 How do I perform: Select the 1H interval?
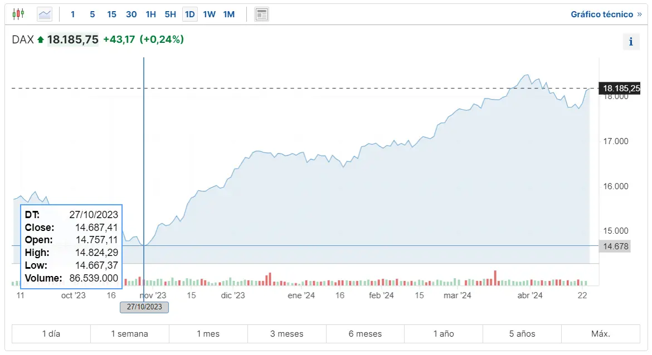(x=150, y=14)
